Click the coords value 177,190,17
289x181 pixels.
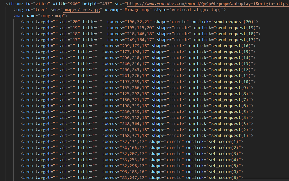(x=134, y=52)
